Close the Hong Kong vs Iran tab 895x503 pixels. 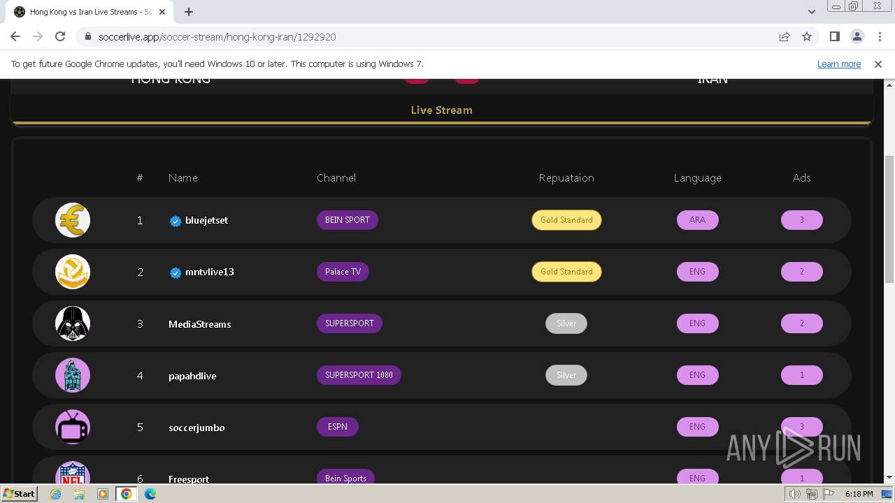click(x=162, y=12)
